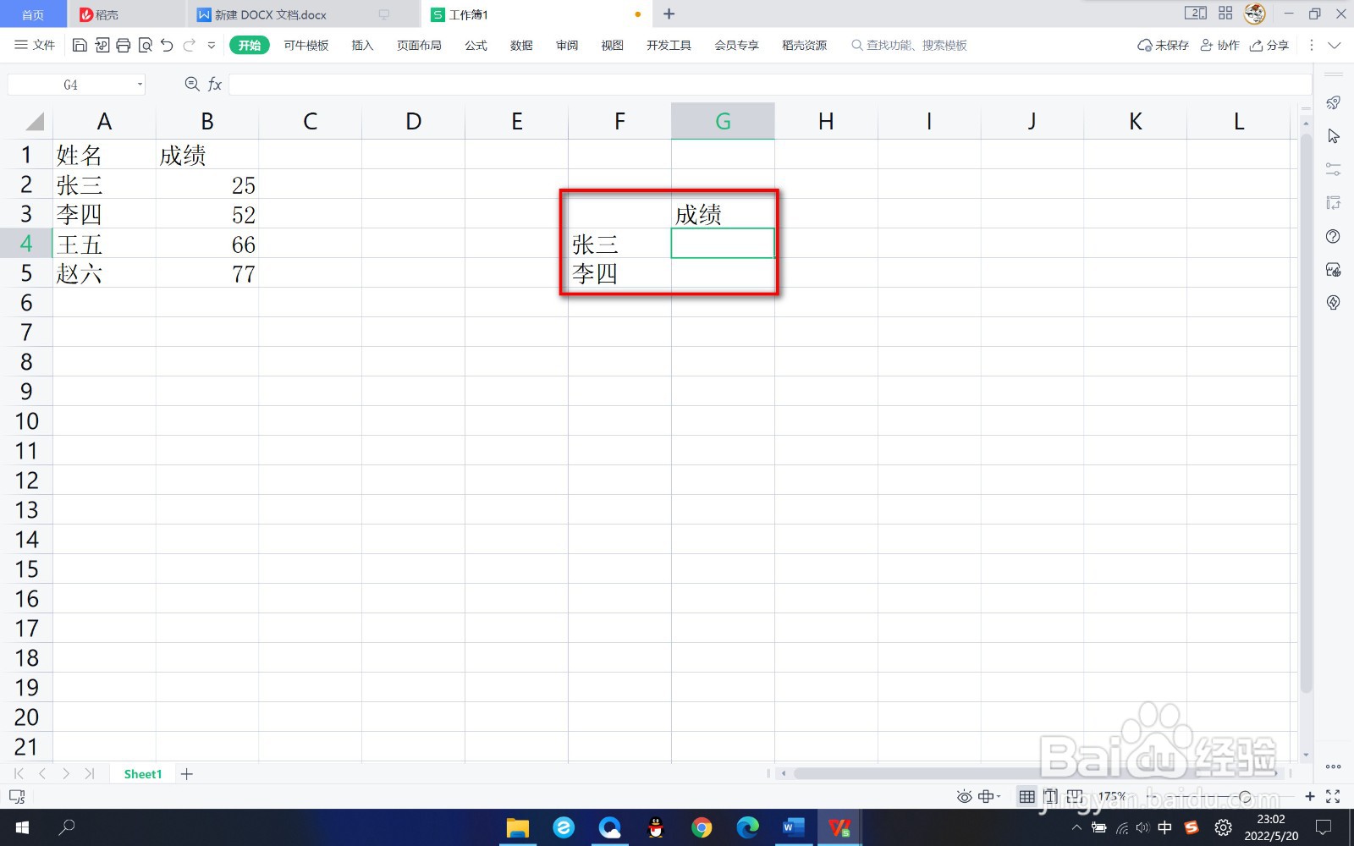Open Print Preview from quick toolbar
The width and height of the screenshot is (1354, 846).
point(146,46)
